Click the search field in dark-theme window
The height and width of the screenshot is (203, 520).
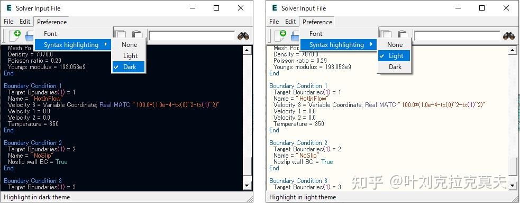[191, 36]
